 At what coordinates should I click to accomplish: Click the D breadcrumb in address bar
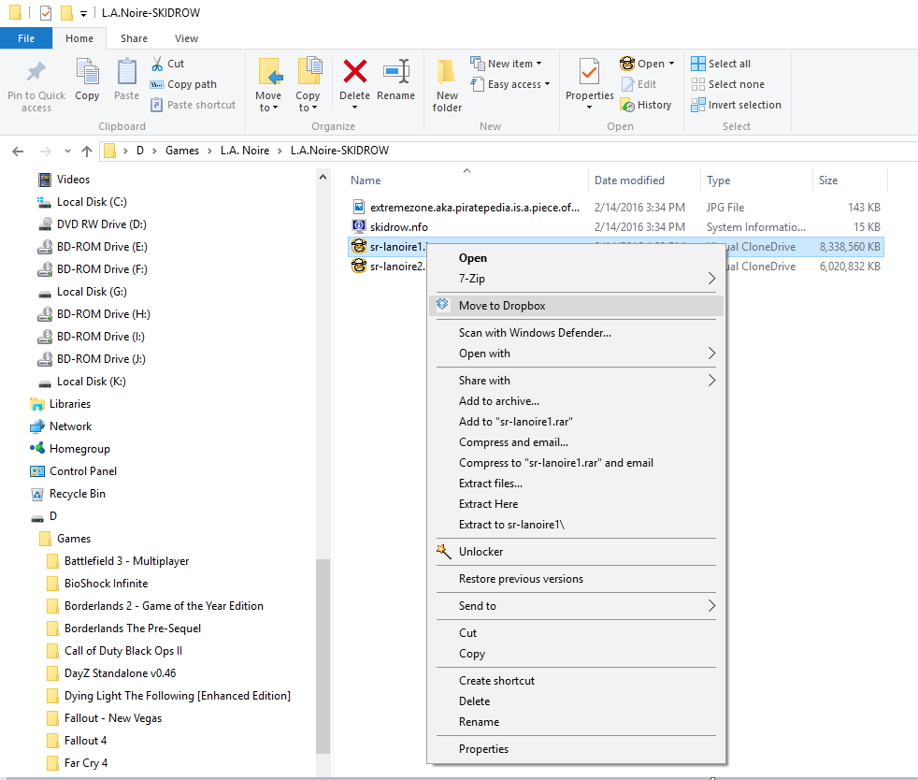tap(140, 151)
